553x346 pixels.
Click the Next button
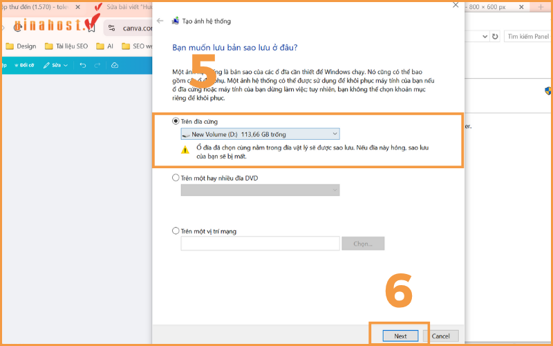[400, 336]
